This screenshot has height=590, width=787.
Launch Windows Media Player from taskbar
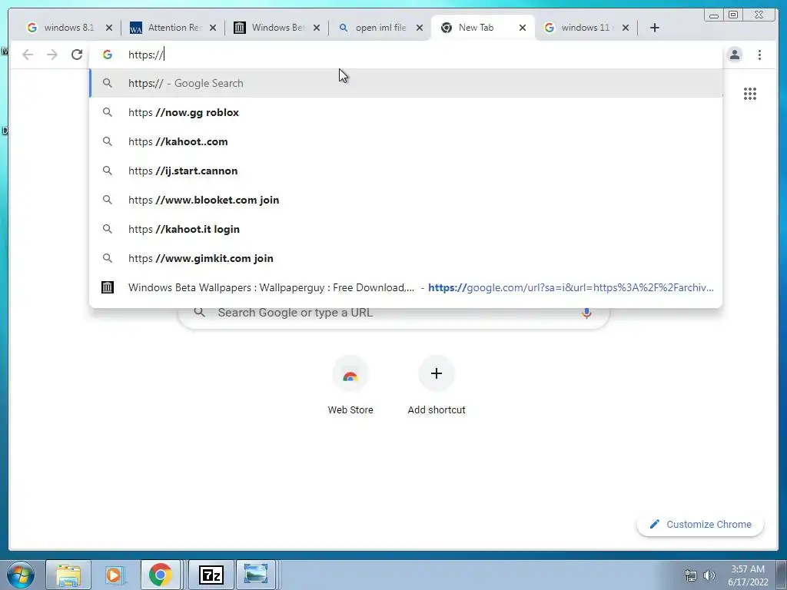(x=115, y=575)
